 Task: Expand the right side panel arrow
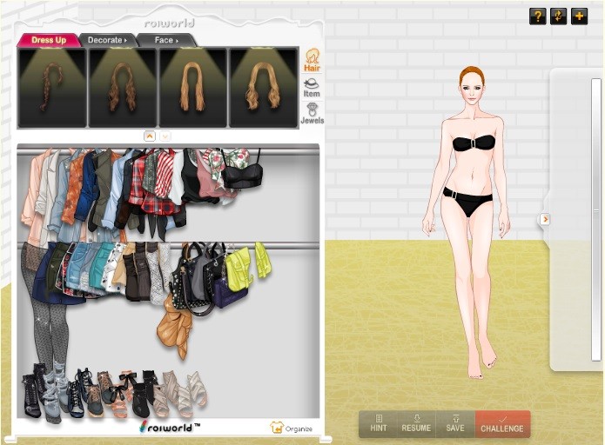tap(545, 219)
